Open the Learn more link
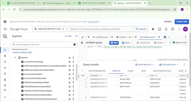 pos(94,22)
